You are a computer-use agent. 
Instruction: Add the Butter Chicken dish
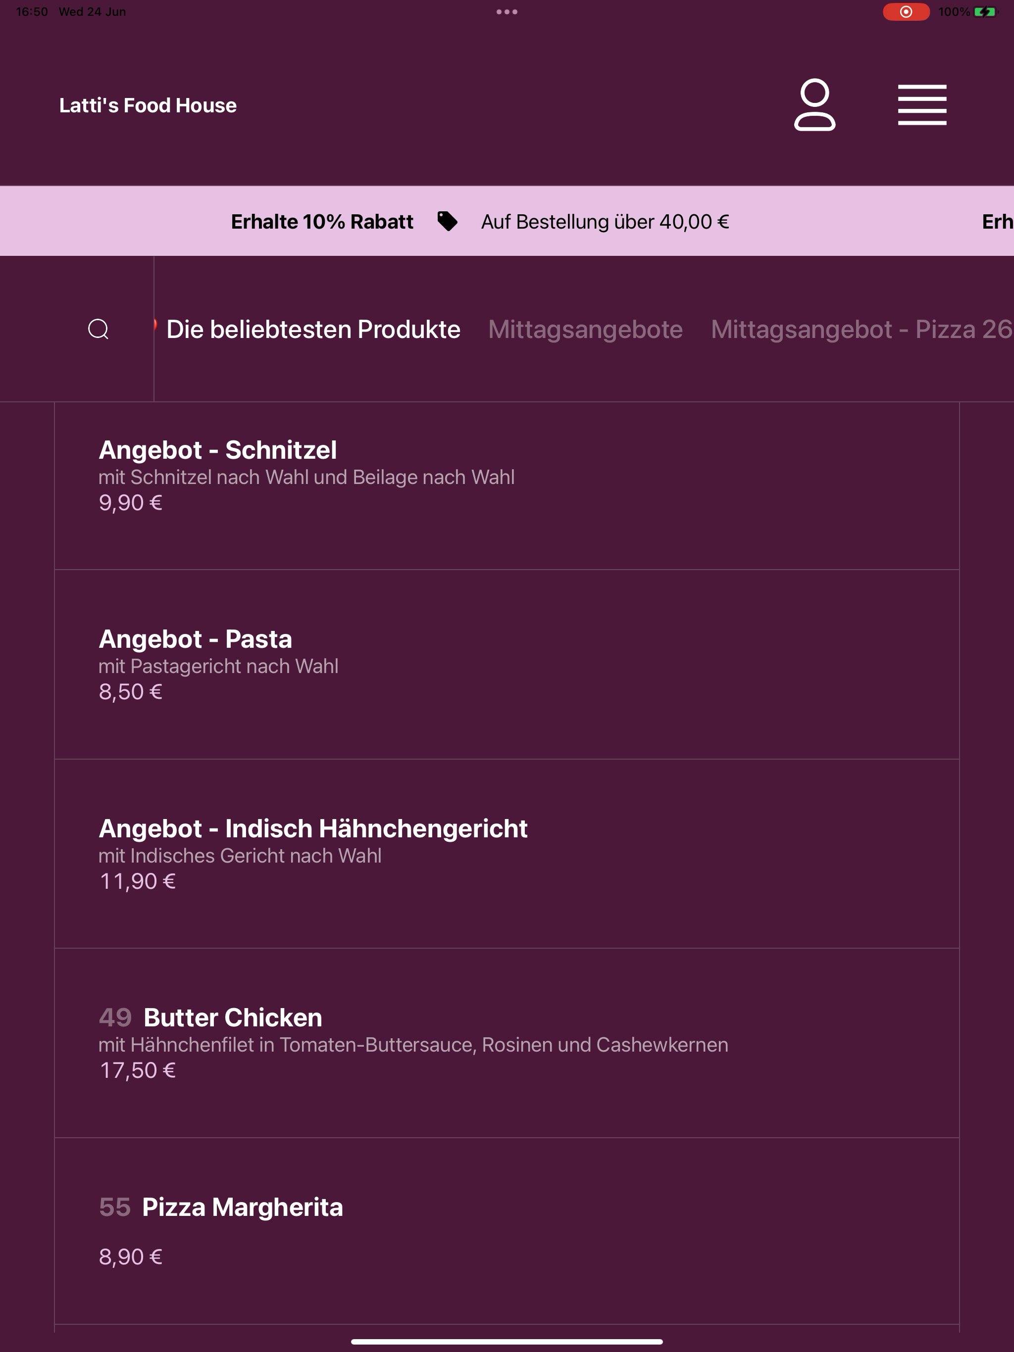click(507, 1043)
